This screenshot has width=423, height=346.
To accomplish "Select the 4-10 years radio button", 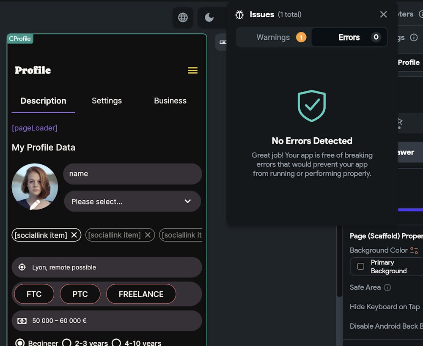I will coord(116,343).
